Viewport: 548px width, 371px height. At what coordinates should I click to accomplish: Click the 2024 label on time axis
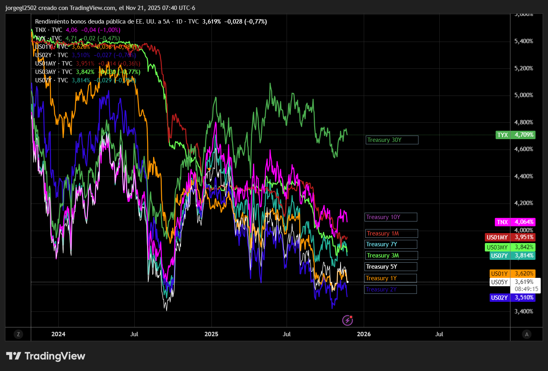tap(58, 334)
